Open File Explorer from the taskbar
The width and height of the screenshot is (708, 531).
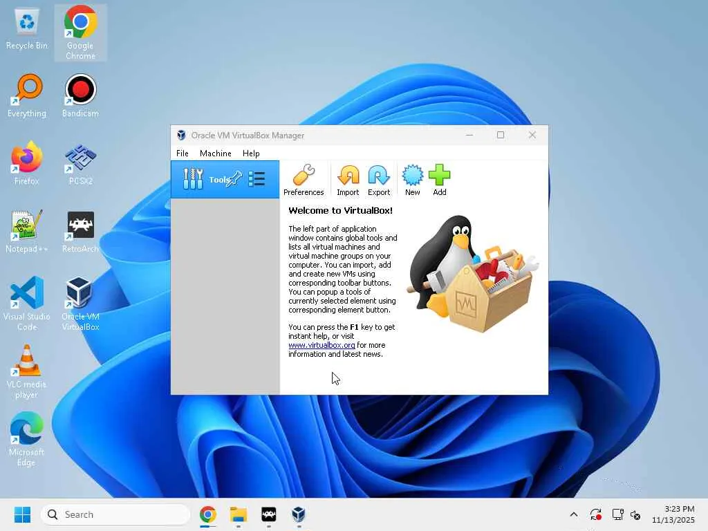[x=239, y=514]
